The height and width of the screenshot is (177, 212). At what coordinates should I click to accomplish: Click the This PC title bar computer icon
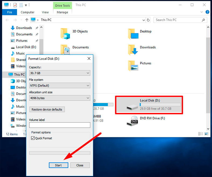coord(6,5)
